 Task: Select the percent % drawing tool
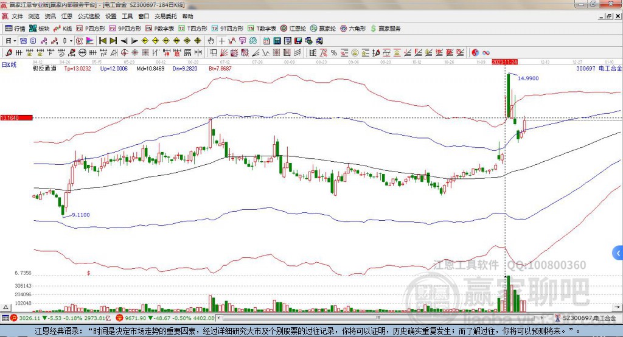[334, 52]
